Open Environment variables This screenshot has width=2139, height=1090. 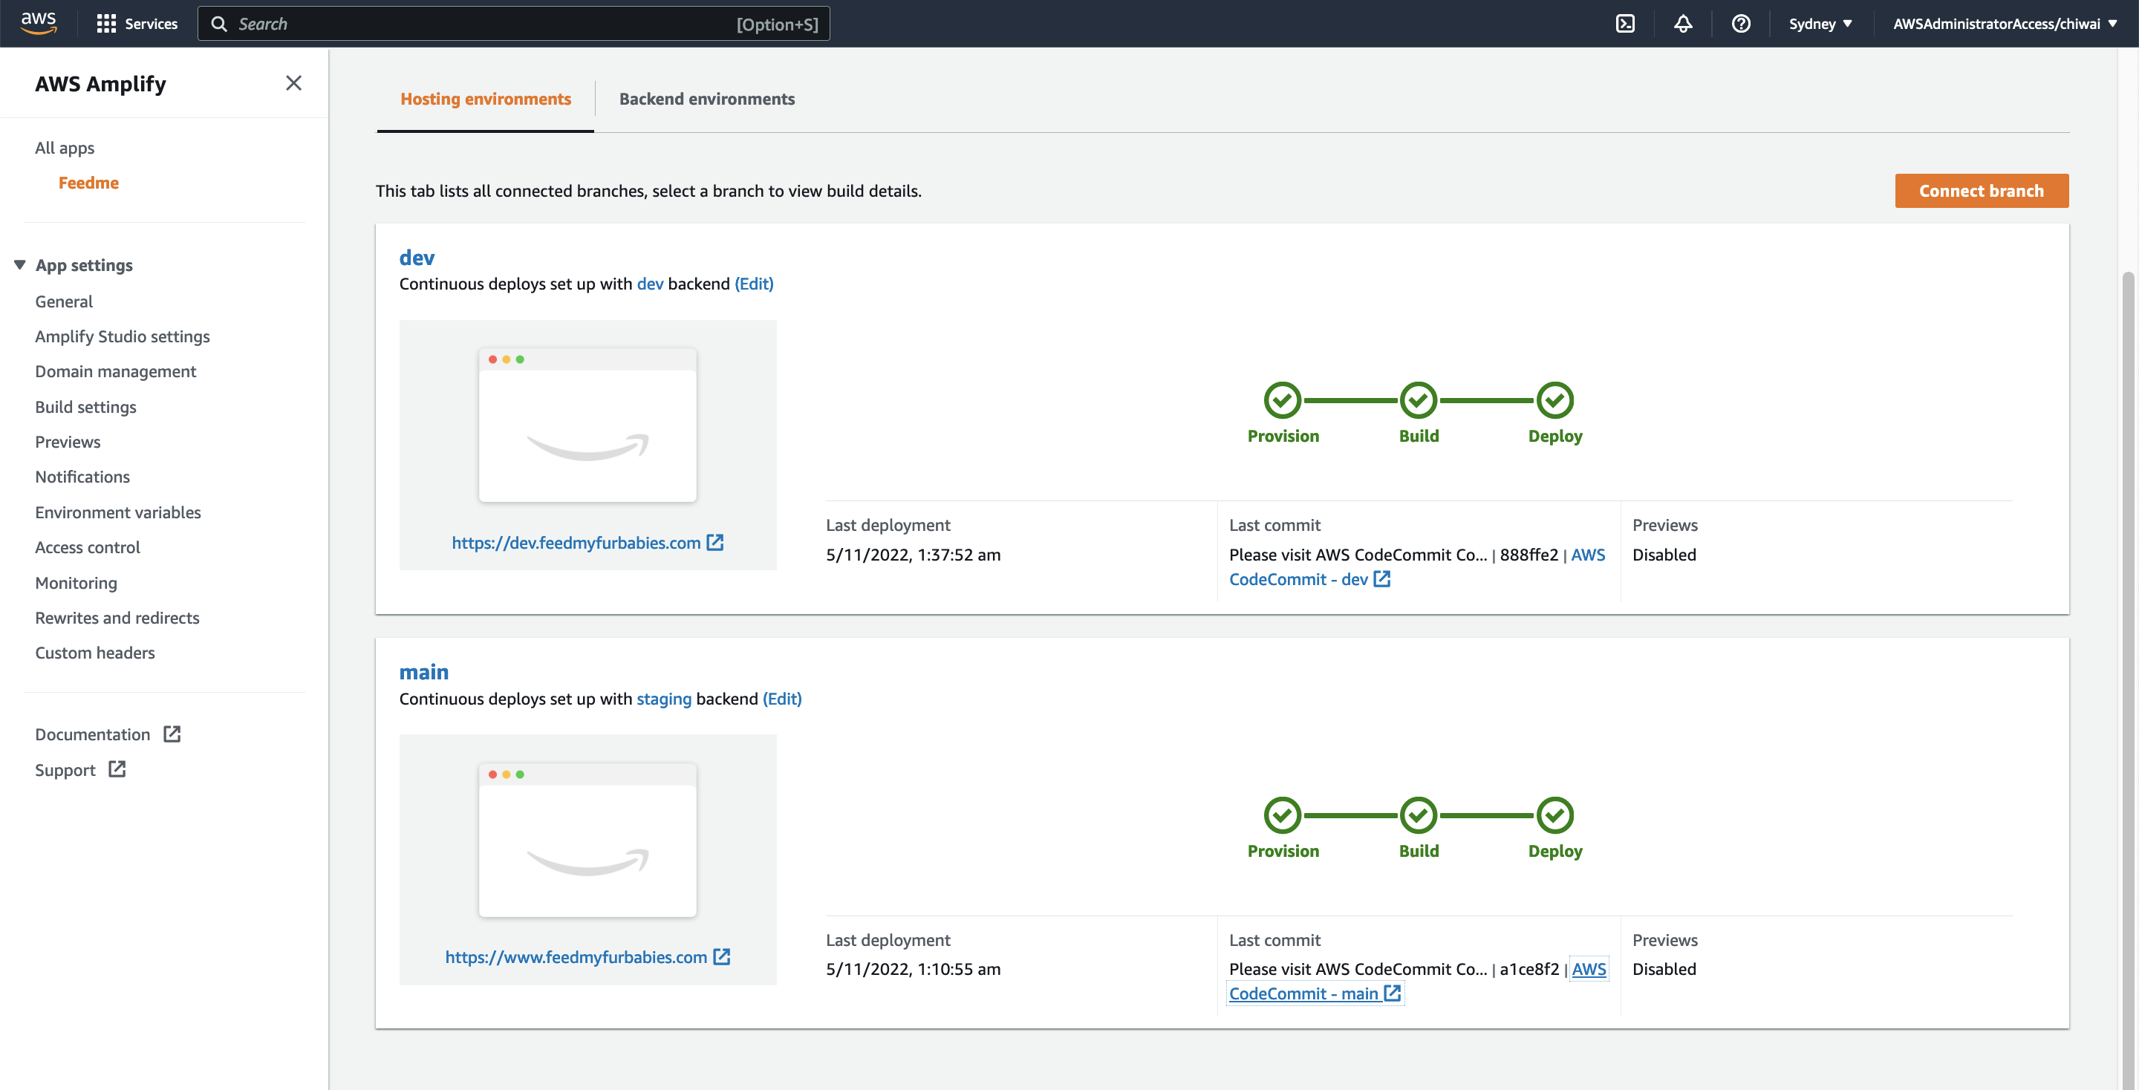(x=118, y=512)
